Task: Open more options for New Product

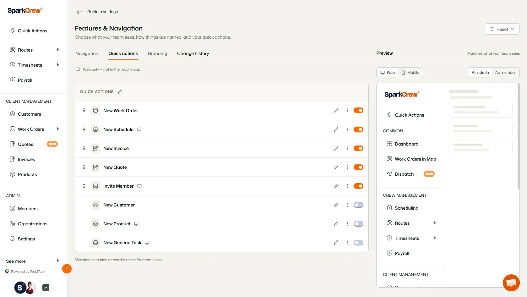Action: pyautogui.click(x=347, y=224)
